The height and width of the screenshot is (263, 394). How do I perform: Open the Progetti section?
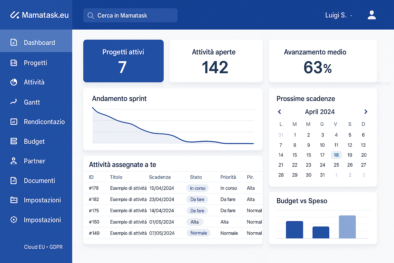(35, 63)
